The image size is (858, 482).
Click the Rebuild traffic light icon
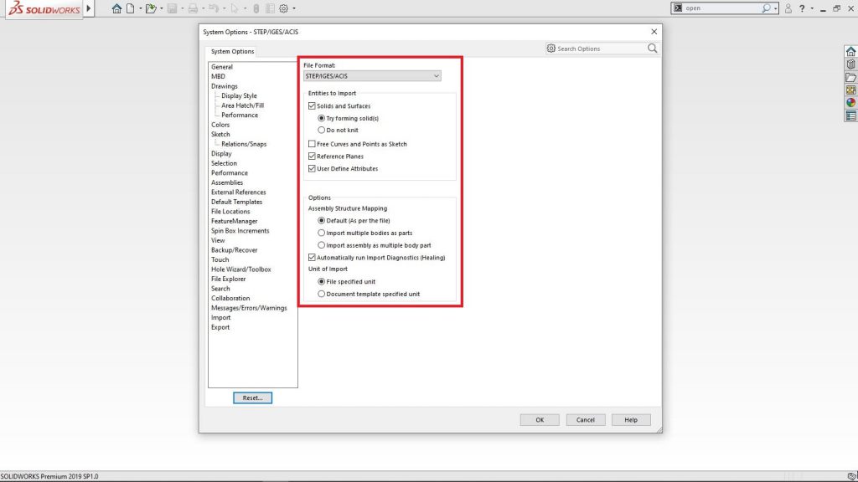coord(256,8)
